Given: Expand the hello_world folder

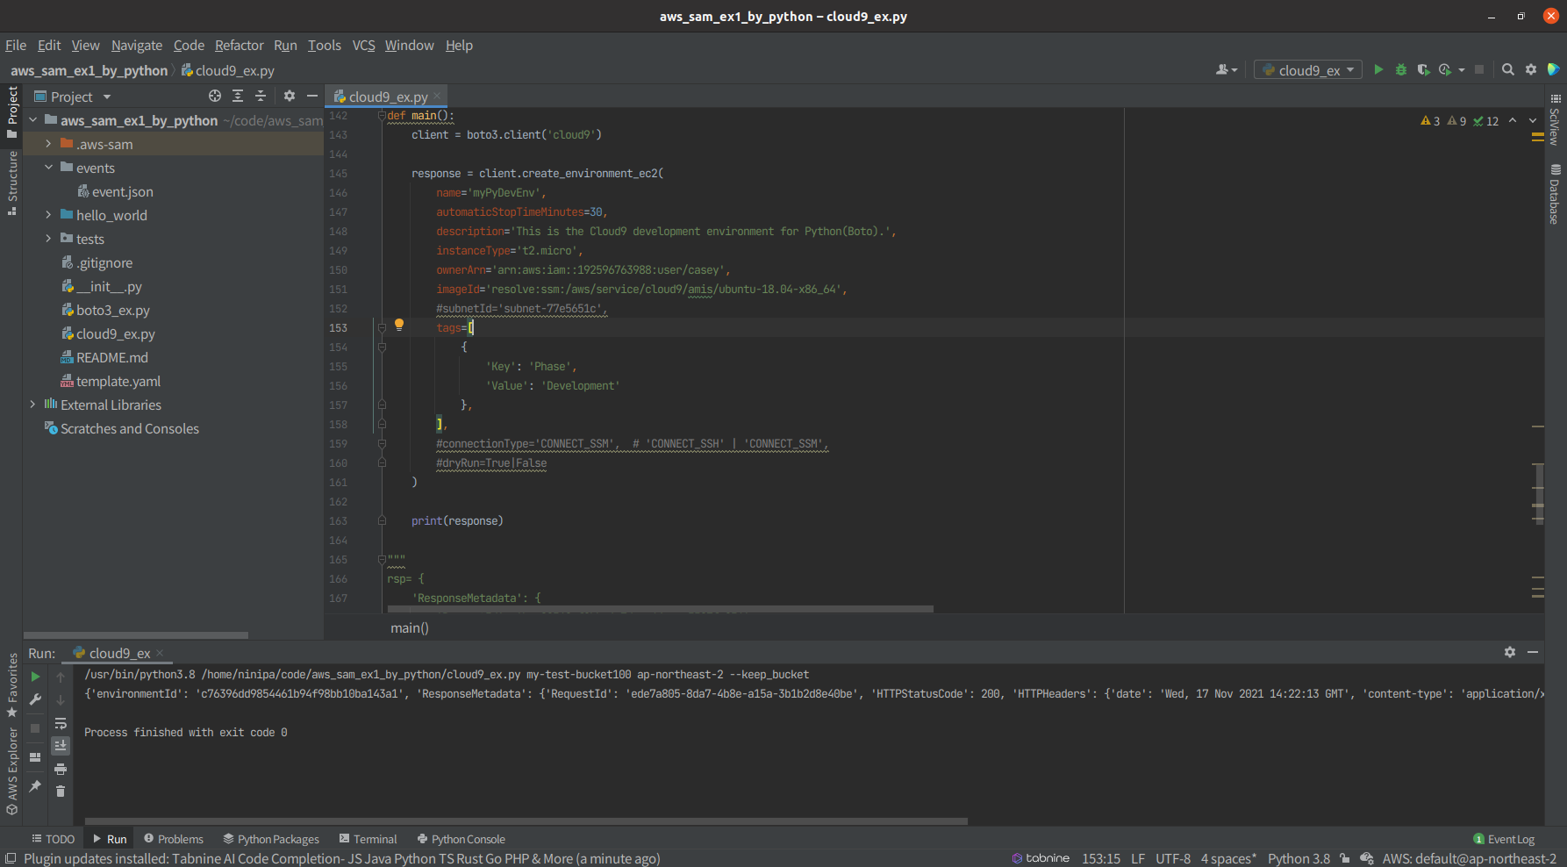Looking at the screenshot, I should click(49, 215).
